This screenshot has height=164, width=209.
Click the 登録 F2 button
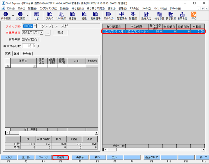pos(26,157)
